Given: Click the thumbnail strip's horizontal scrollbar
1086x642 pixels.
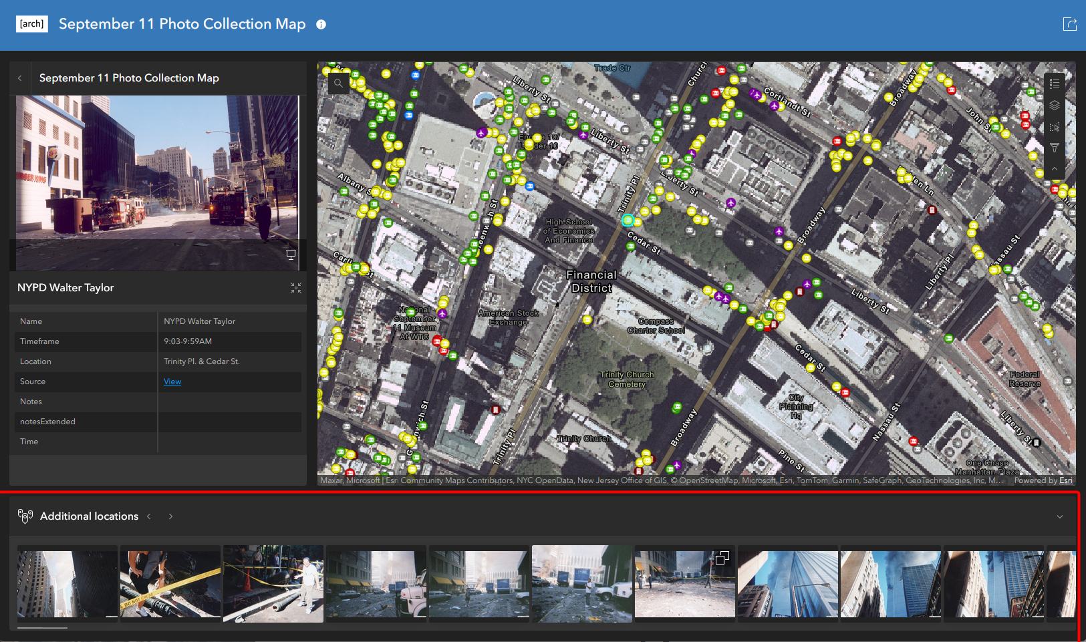Looking at the screenshot, I should (42, 628).
